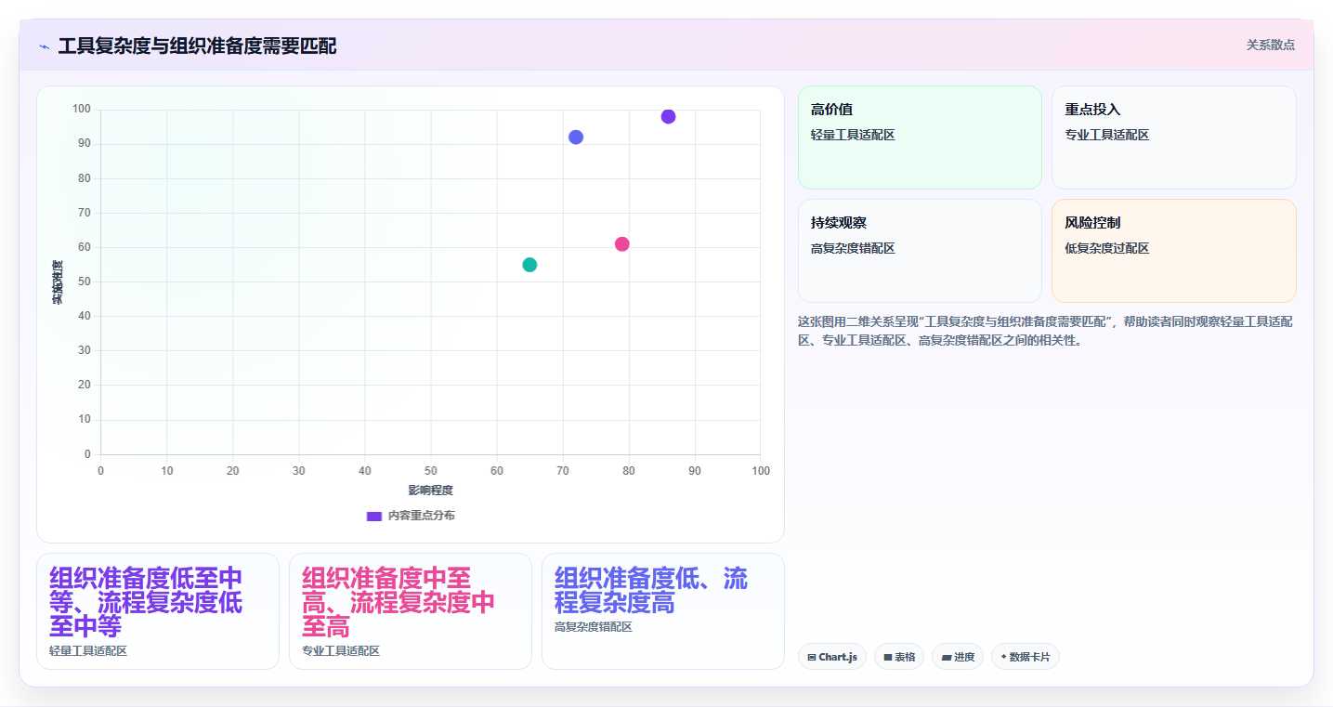Click the description paragraph starting 这张图用二维关系

pos(1045,331)
